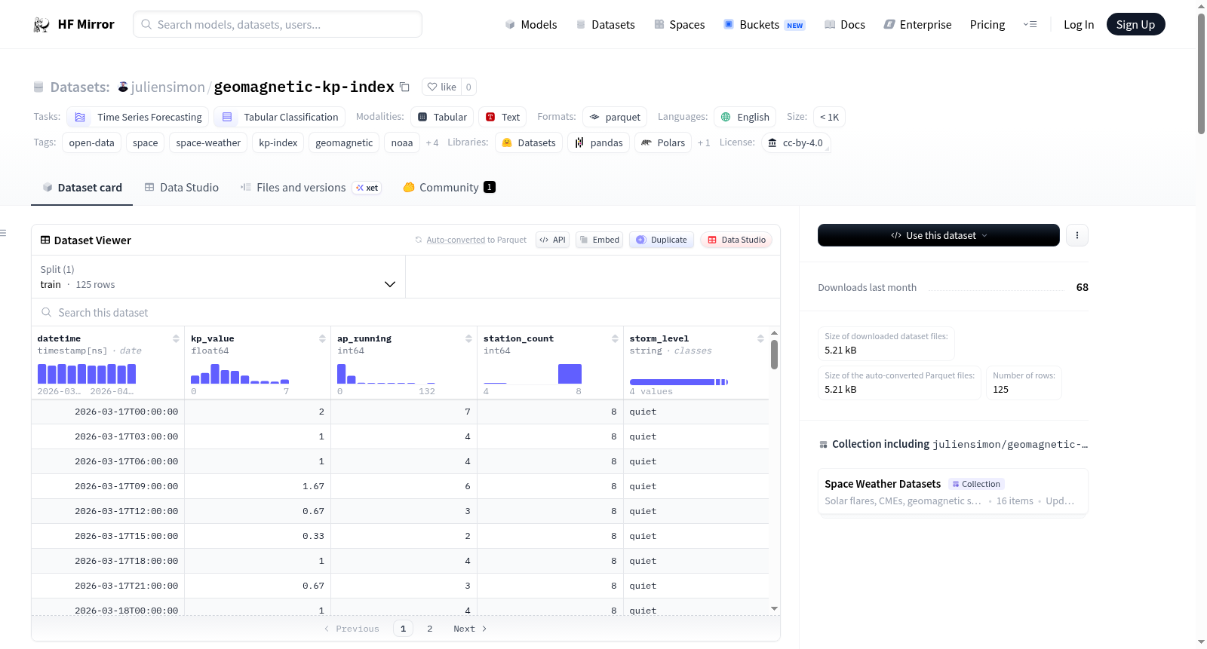Open the Community tab
Screen dimensions: 1207x649
(450, 188)
